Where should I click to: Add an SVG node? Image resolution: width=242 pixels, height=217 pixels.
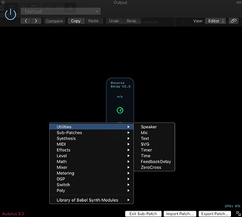coord(154,144)
